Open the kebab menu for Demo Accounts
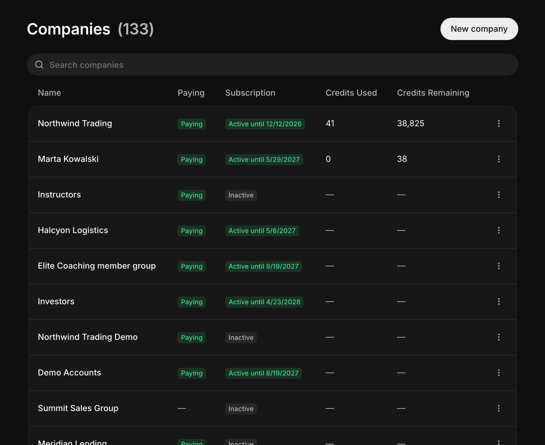The height and width of the screenshot is (445, 545). coord(499,373)
